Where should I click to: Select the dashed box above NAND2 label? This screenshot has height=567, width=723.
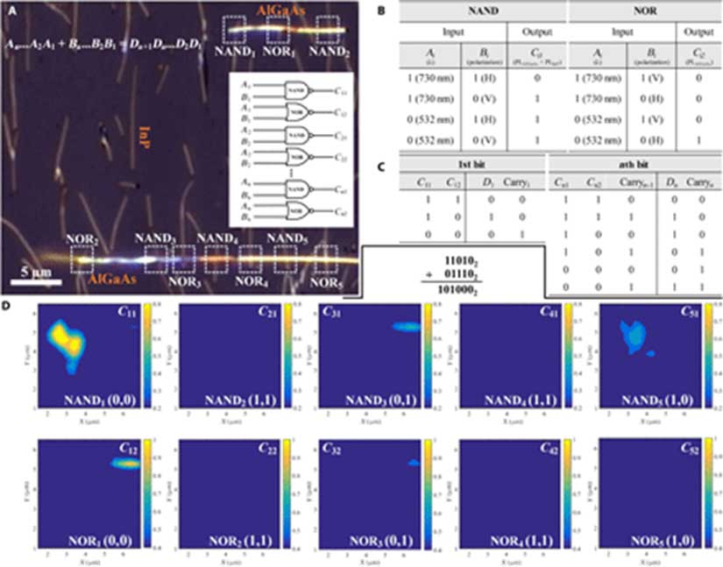point(328,30)
